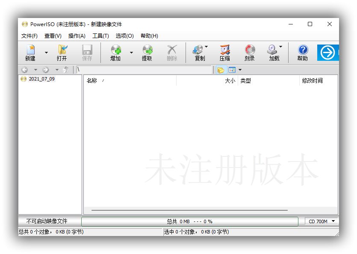Click the 帮助 (Help) question mark icon
The image size is (357, 254).
click(303, 50)
